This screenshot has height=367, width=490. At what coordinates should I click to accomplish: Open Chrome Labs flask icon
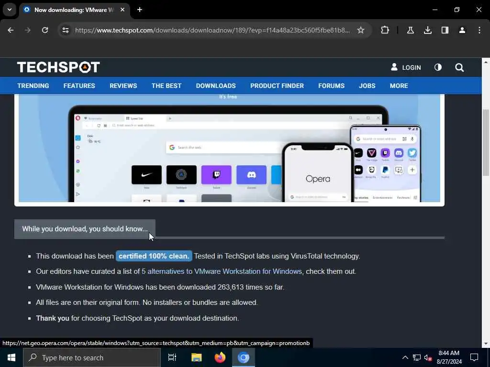pyautogui.click(x=410, y=30)
